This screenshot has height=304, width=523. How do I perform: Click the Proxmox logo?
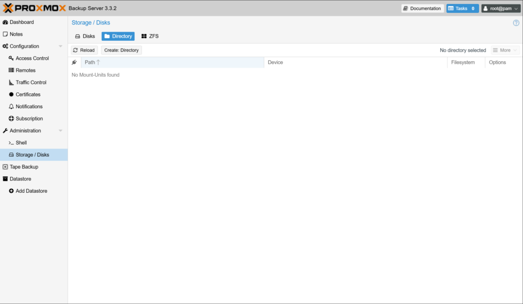coord(34,8)
